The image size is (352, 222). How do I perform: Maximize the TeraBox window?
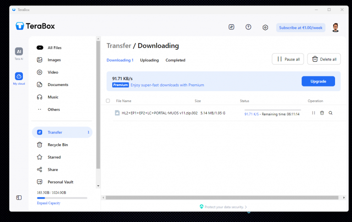click(329, 10)
